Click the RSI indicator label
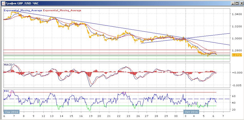 point(6,91)
